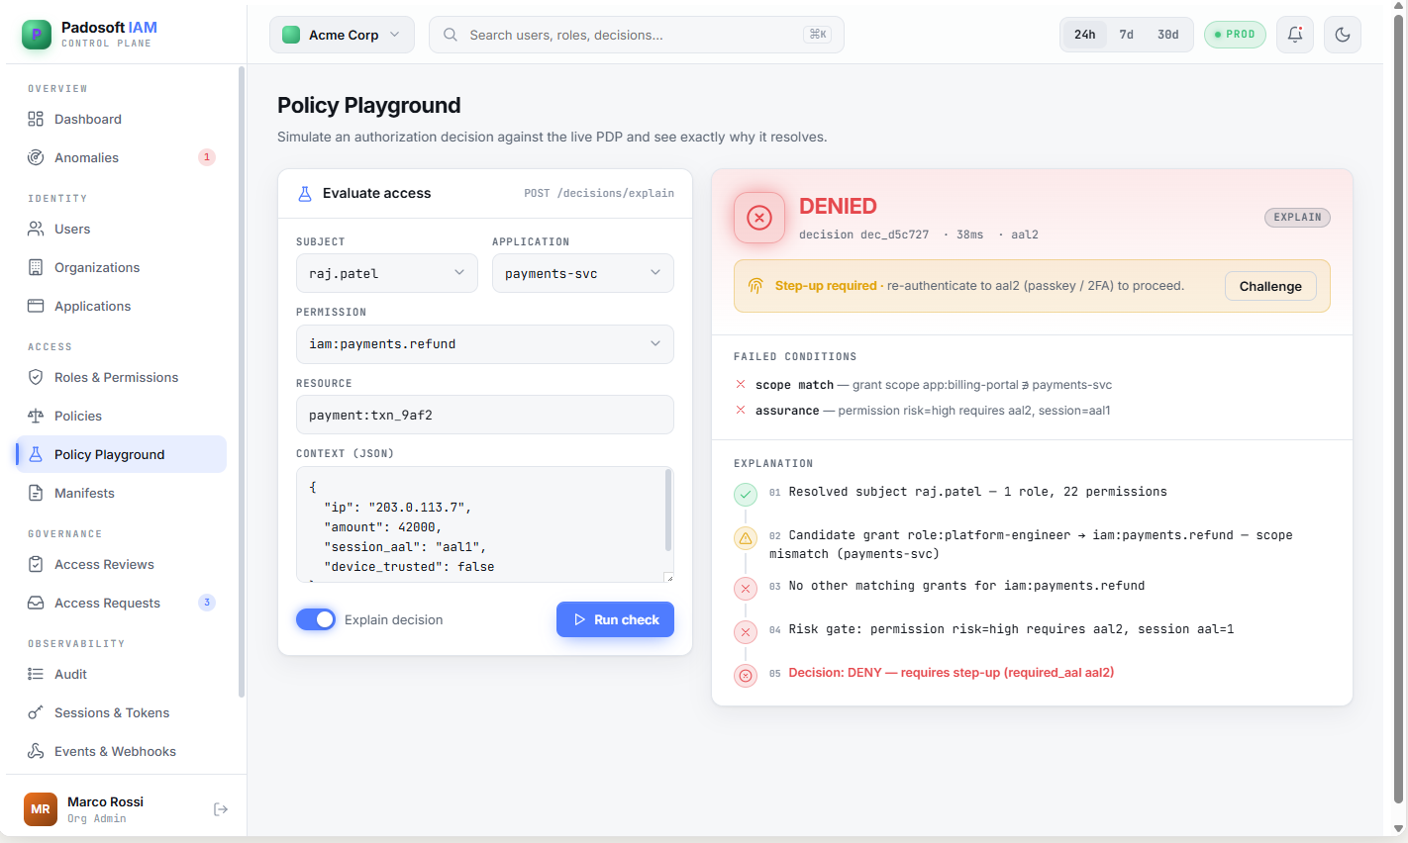Viewport: 1408px width, 843px height.
Task: Select the 30d time range
Action: [1168, 35]
